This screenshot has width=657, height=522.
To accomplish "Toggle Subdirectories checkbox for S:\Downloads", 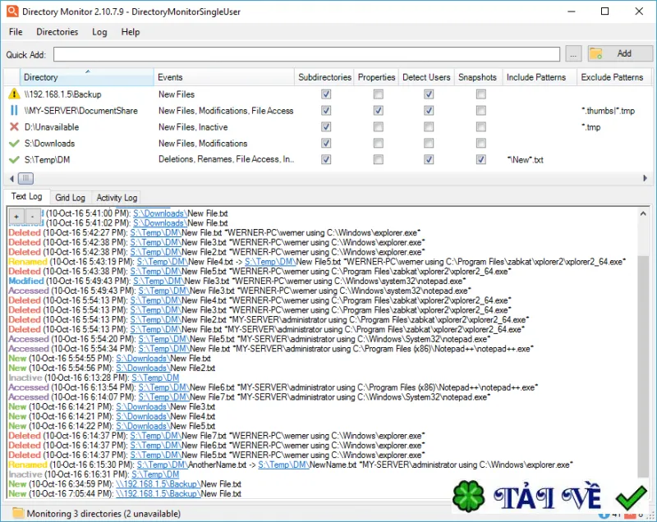I will (x=326, y=143).
